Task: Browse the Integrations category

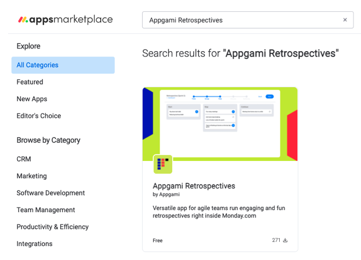Action: coord(34,244)
